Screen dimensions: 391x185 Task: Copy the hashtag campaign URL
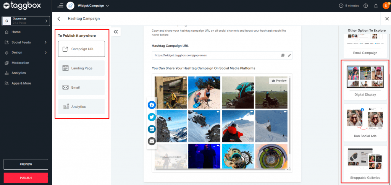283,55
